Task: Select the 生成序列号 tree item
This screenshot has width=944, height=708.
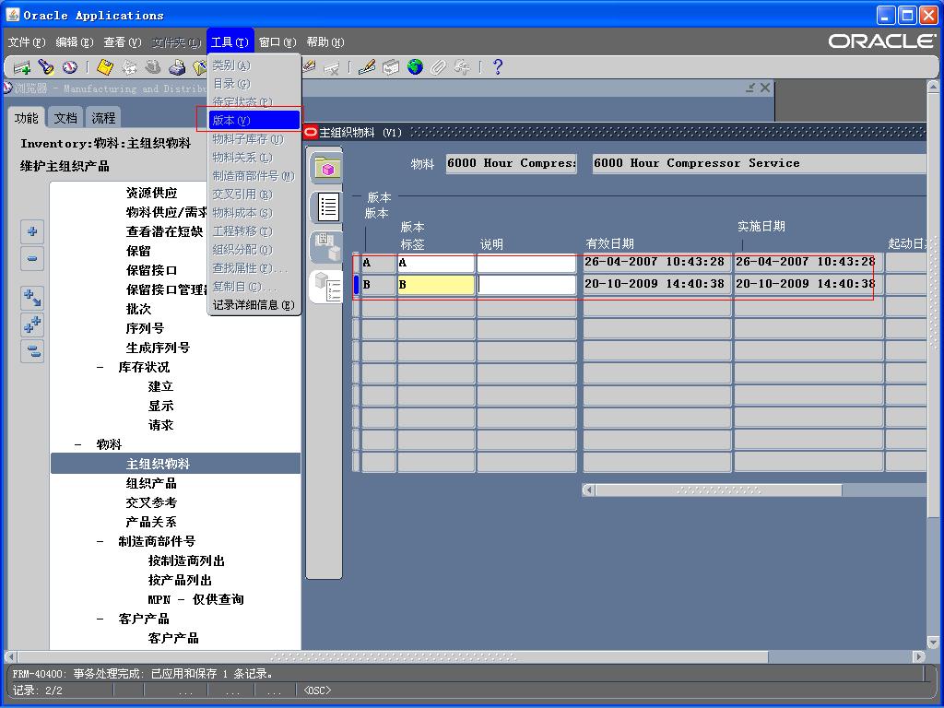Action: point(158,348)
